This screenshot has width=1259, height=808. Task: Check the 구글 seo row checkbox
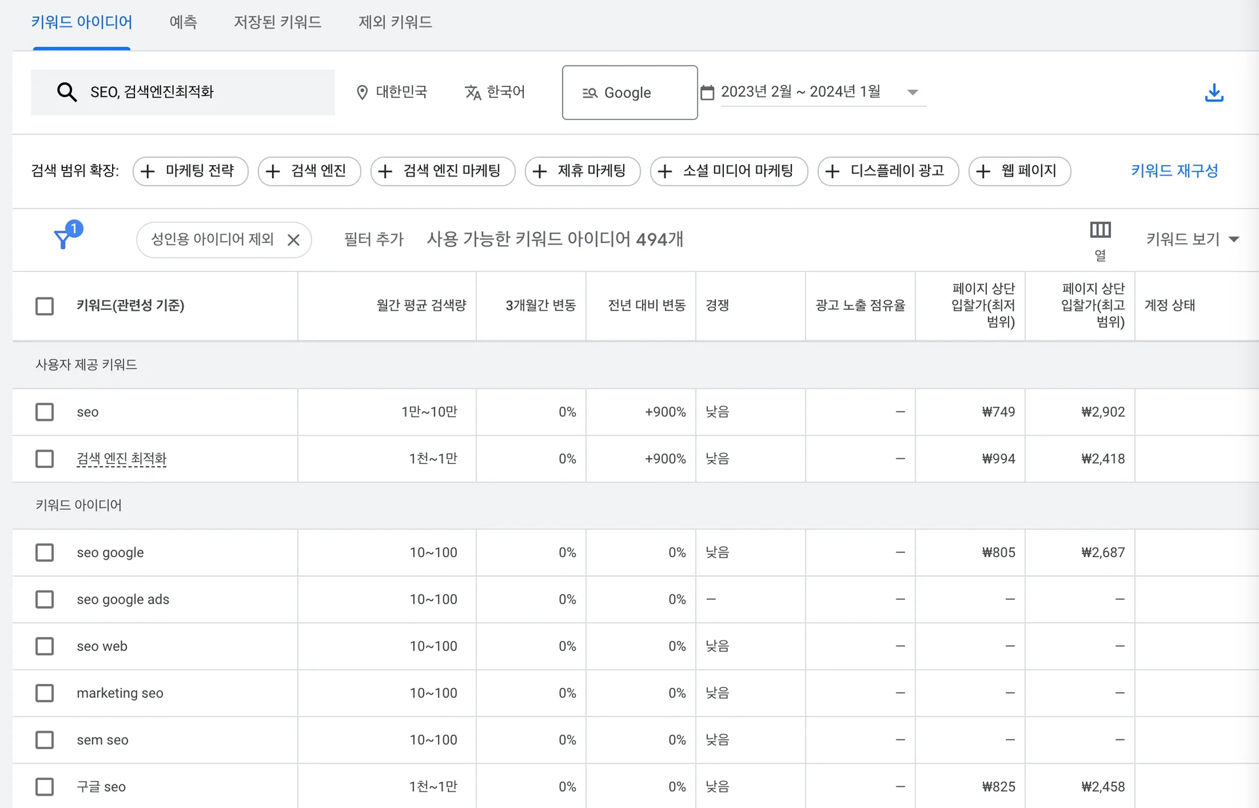(x=44, y=786)
